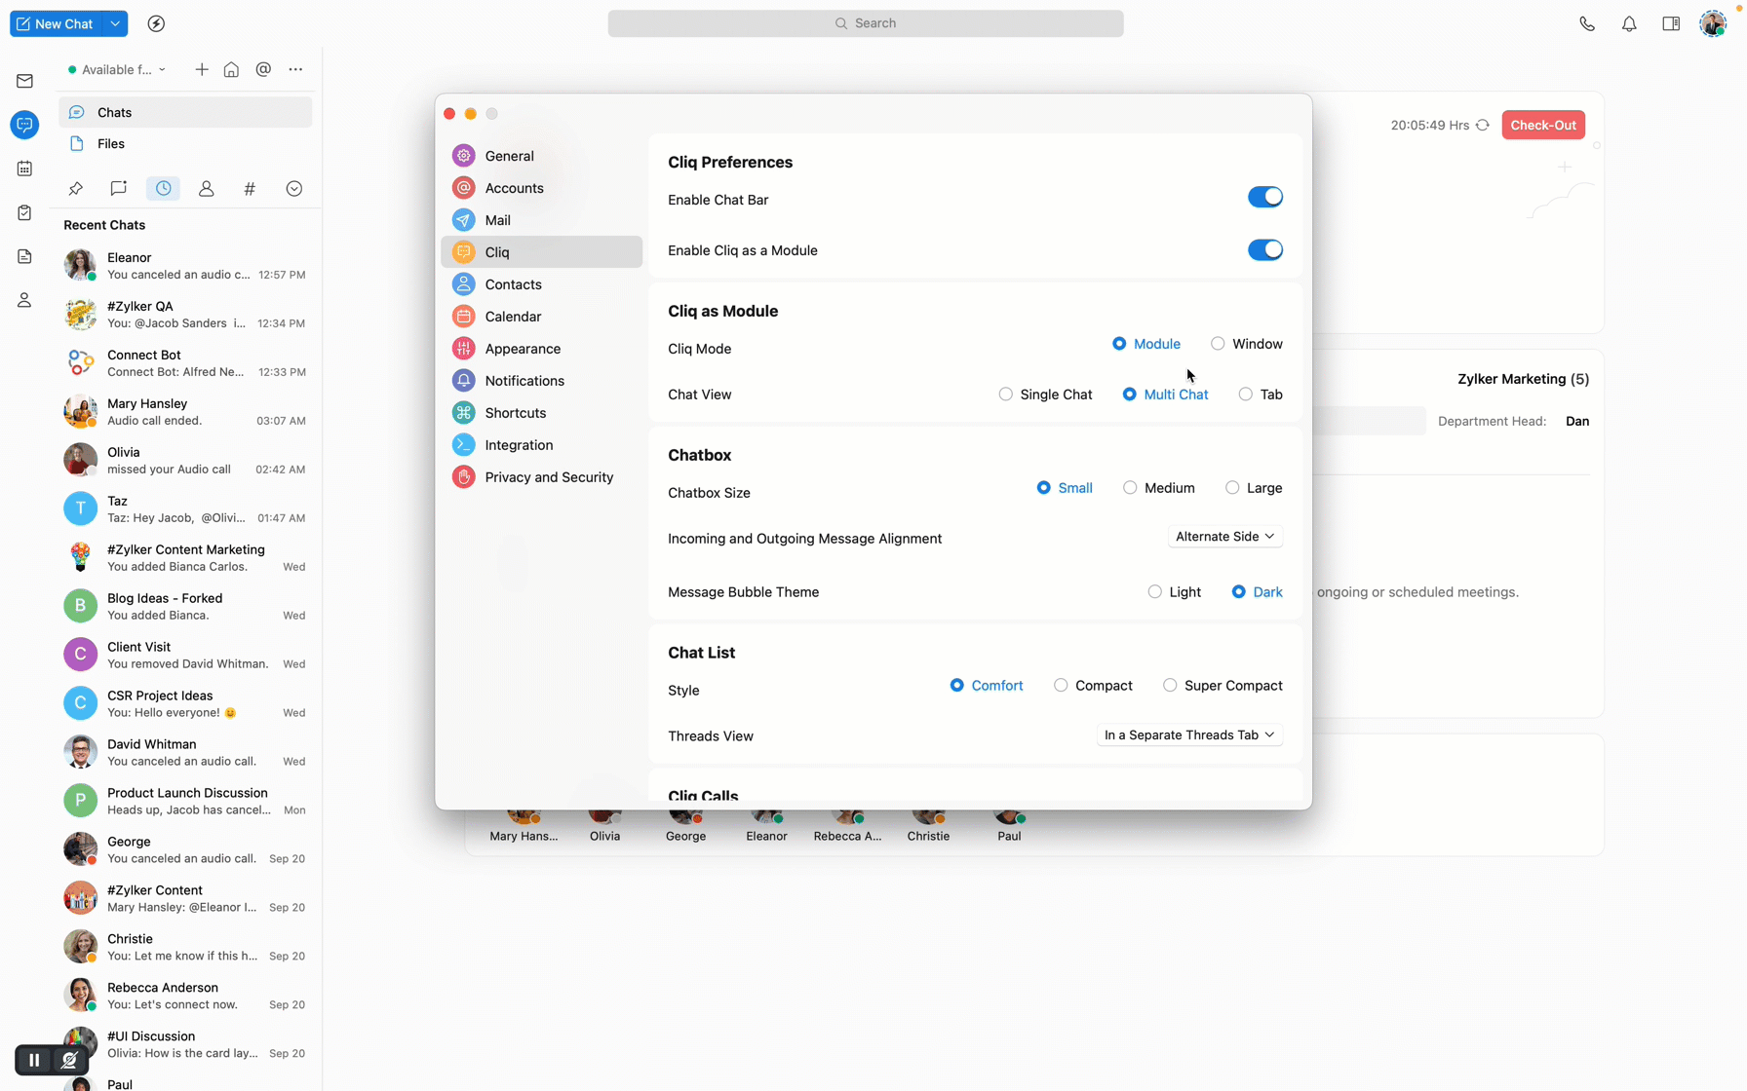This screenshot has height=1091, width=1747.
Task: Open the Available status dropdown
Action: pos(117,69)
